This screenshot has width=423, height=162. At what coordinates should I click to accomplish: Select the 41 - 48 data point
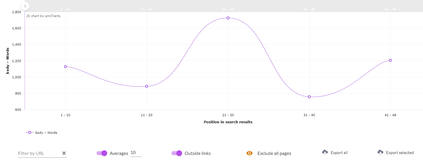coord(390,60)
